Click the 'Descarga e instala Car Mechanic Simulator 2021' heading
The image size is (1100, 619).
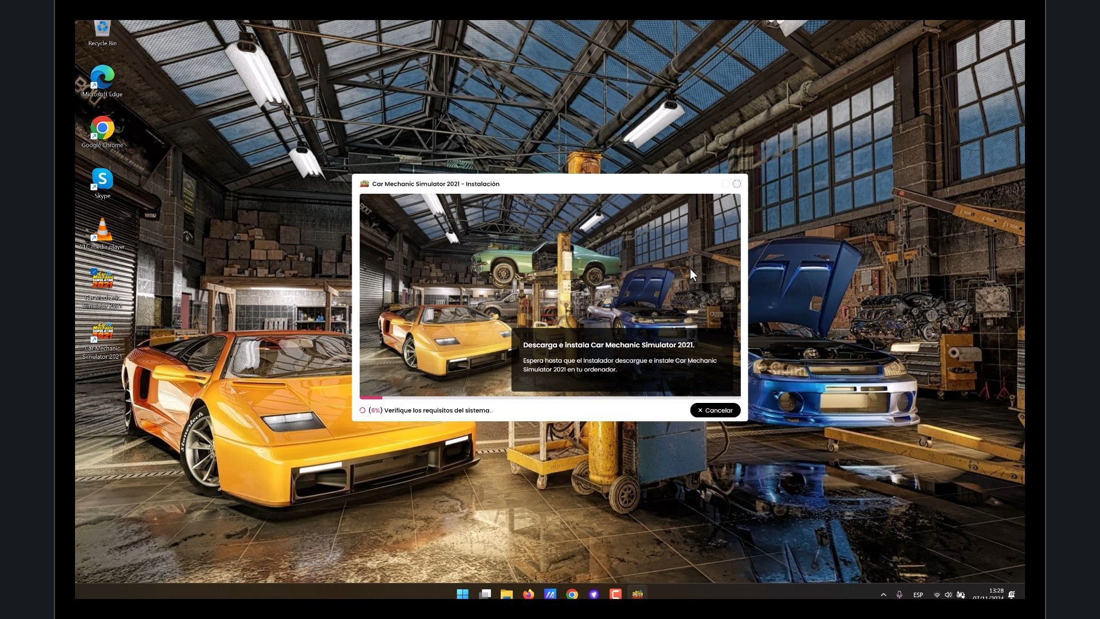coord(608,345)
